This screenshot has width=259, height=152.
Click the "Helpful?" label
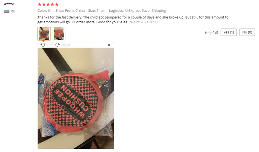[212, 33]
